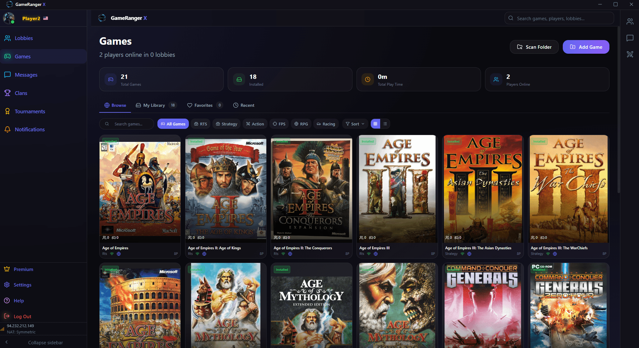Click the globe icon under Age of Empires III
The width and height of the screenshot is (639, 348).
click(x=375, y=254)
